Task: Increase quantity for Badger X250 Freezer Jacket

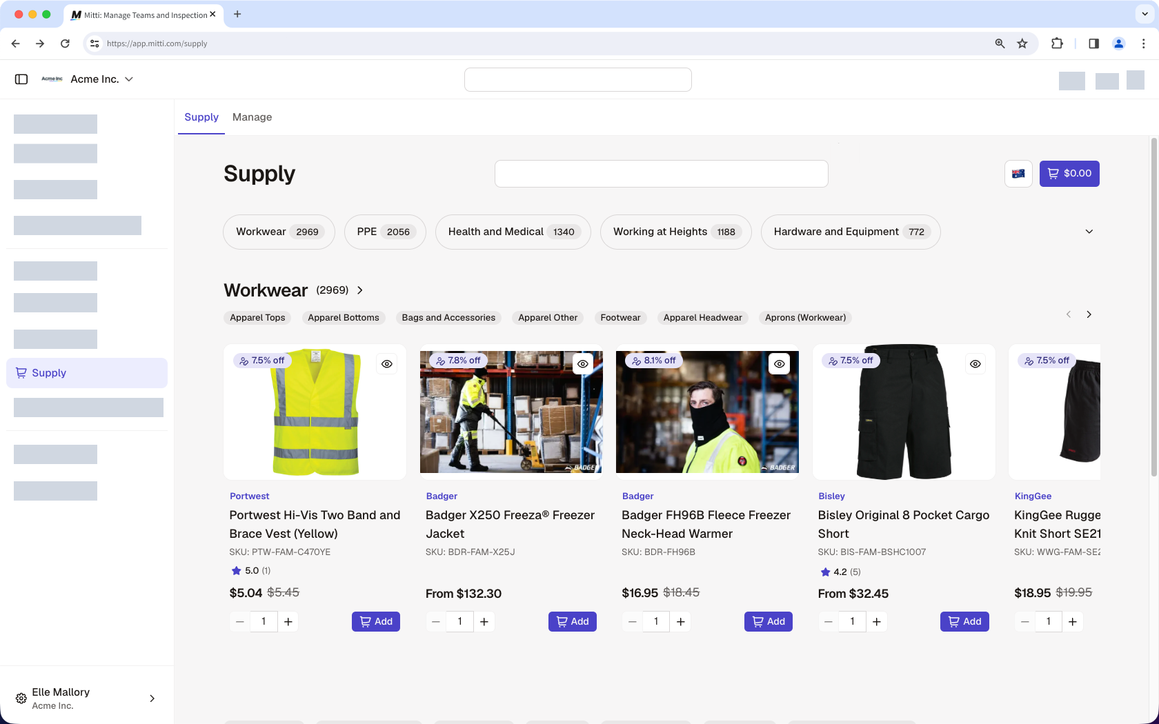Action: 484,622
